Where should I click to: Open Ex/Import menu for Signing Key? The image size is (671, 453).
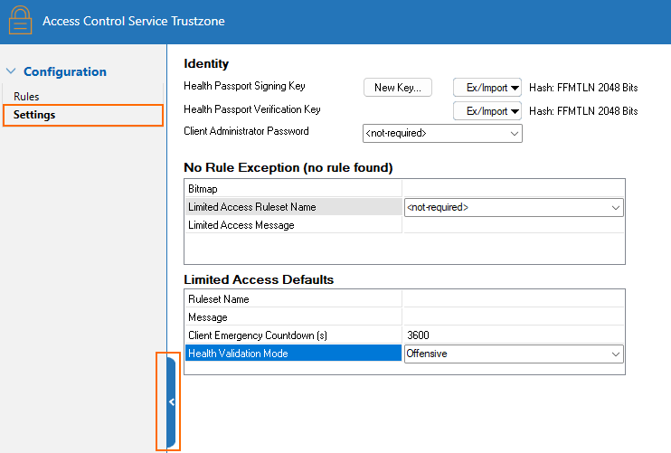click(487, 88)
